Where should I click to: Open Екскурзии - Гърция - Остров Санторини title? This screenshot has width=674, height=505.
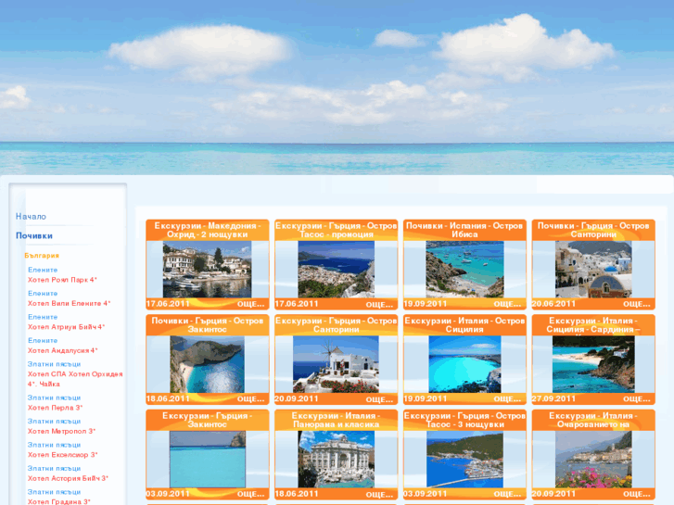(337, 325)
